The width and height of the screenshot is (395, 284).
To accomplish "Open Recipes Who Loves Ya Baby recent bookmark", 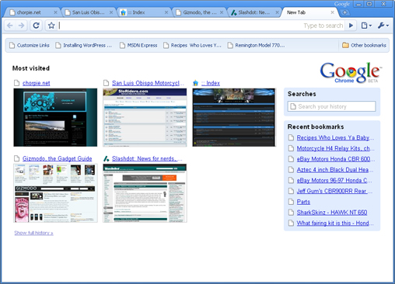I will click(x=335, y=137).
